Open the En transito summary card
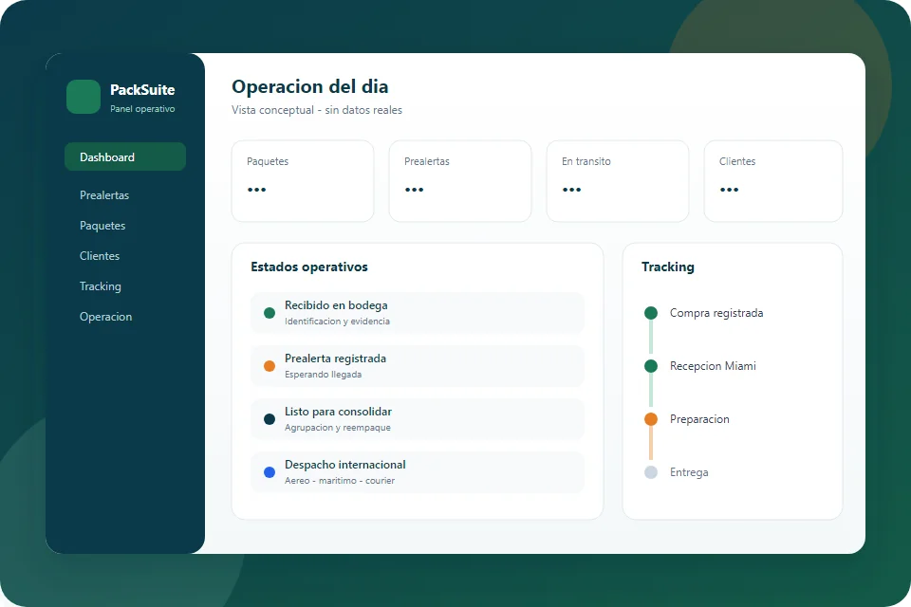This screenshot has height=607, width=911. coord(618,180)
